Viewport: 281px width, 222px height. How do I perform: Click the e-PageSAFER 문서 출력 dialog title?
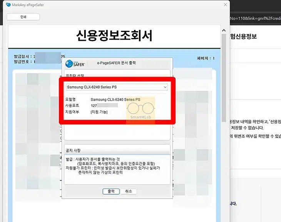pyautogui.click(x=117, y=63)
